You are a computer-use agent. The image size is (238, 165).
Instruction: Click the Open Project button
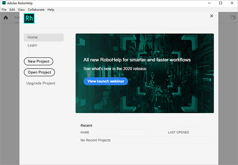click(x=39, y=72)
